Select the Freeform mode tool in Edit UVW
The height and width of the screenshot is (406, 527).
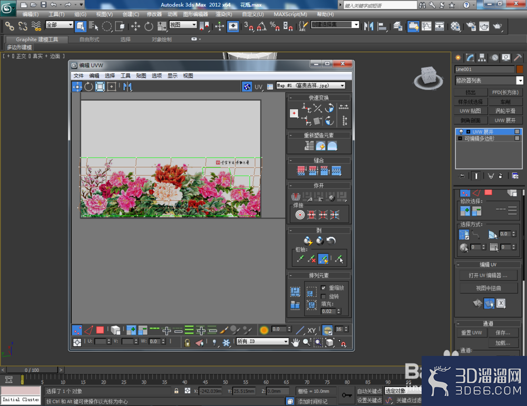pos(112,87)
